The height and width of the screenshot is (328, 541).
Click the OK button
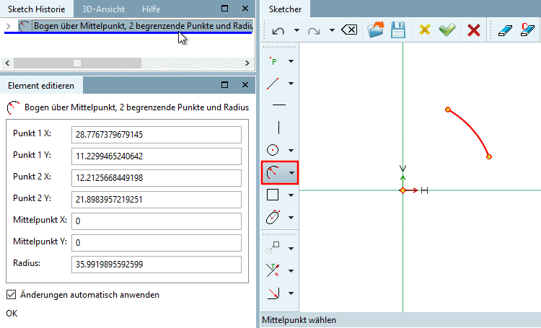click(12, 313)
